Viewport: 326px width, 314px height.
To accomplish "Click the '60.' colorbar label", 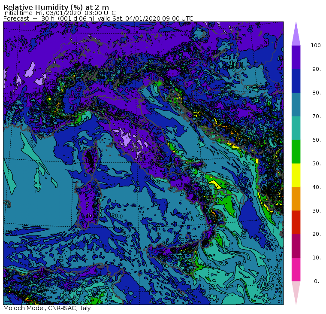I will (317, 140).
